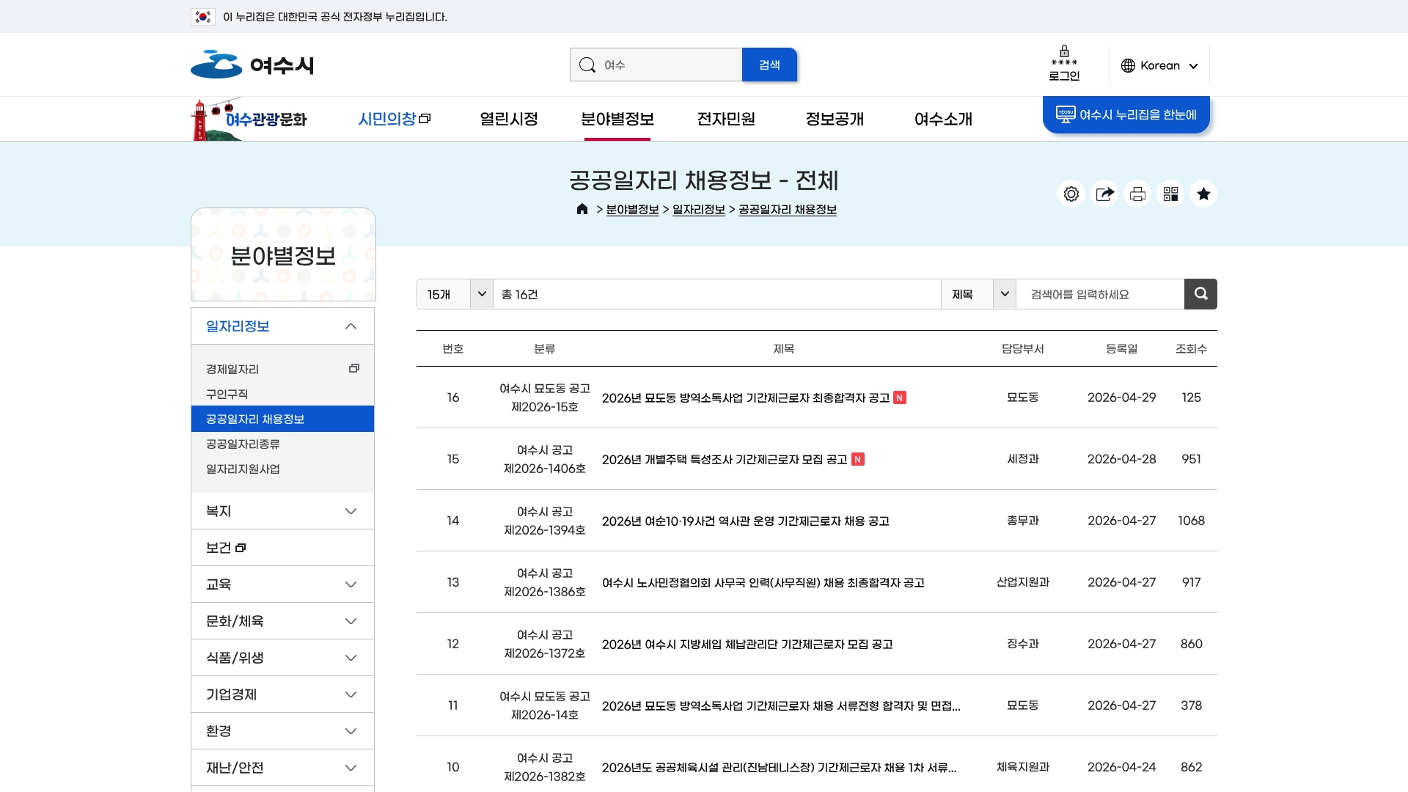The image size is (1408, 792).
Task: Select 공공일자리 채용정보 in sidebar
Action: click(282, 419)
